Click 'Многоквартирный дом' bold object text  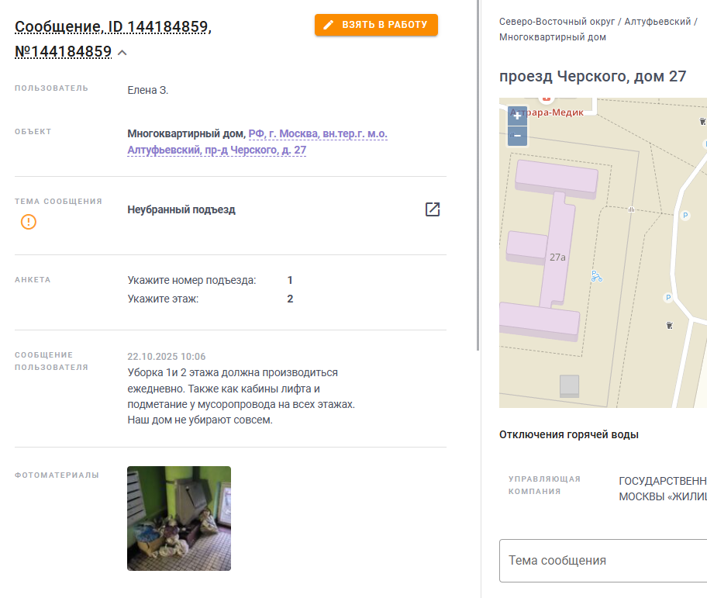tap(186, 134)
